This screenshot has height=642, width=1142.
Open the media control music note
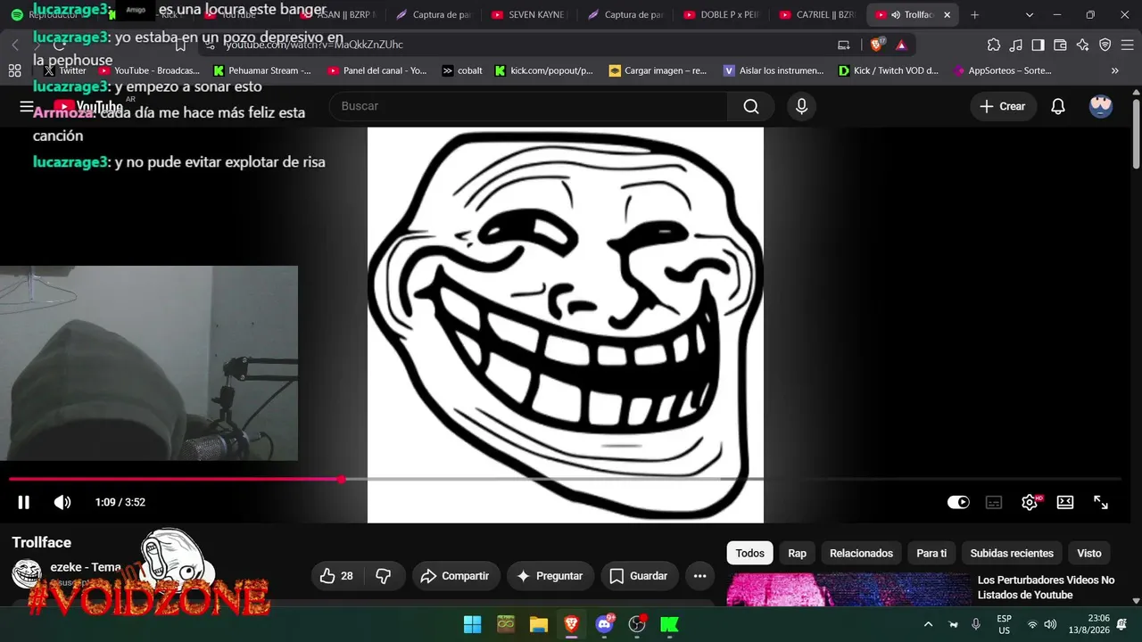pyautogui.click(x=1016, y=45)
